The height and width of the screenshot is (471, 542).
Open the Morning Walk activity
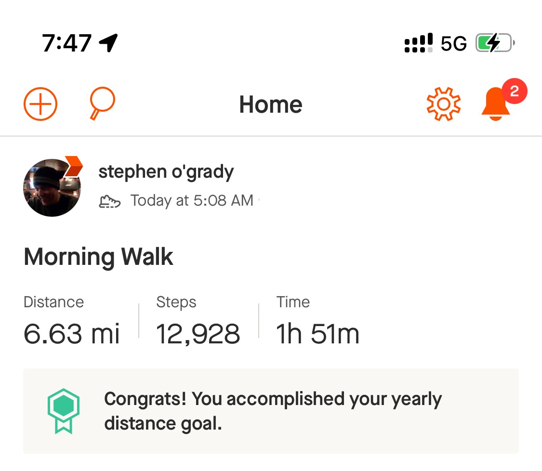(98, 257)
